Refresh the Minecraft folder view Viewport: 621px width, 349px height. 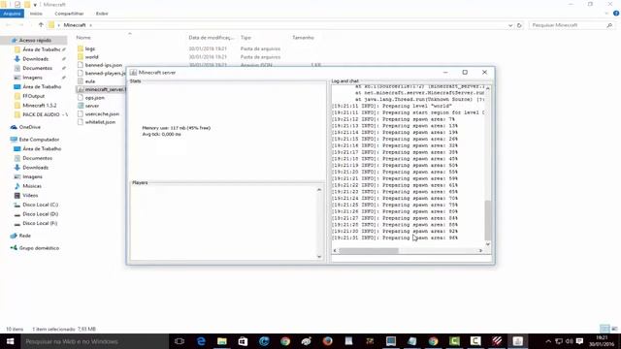point(519,25)
